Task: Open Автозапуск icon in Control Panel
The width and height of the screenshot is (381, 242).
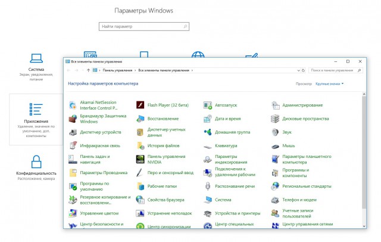Action: click(x=208, y=105)
